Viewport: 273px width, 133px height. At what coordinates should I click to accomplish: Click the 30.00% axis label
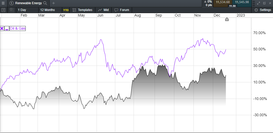tap(259, 66)
